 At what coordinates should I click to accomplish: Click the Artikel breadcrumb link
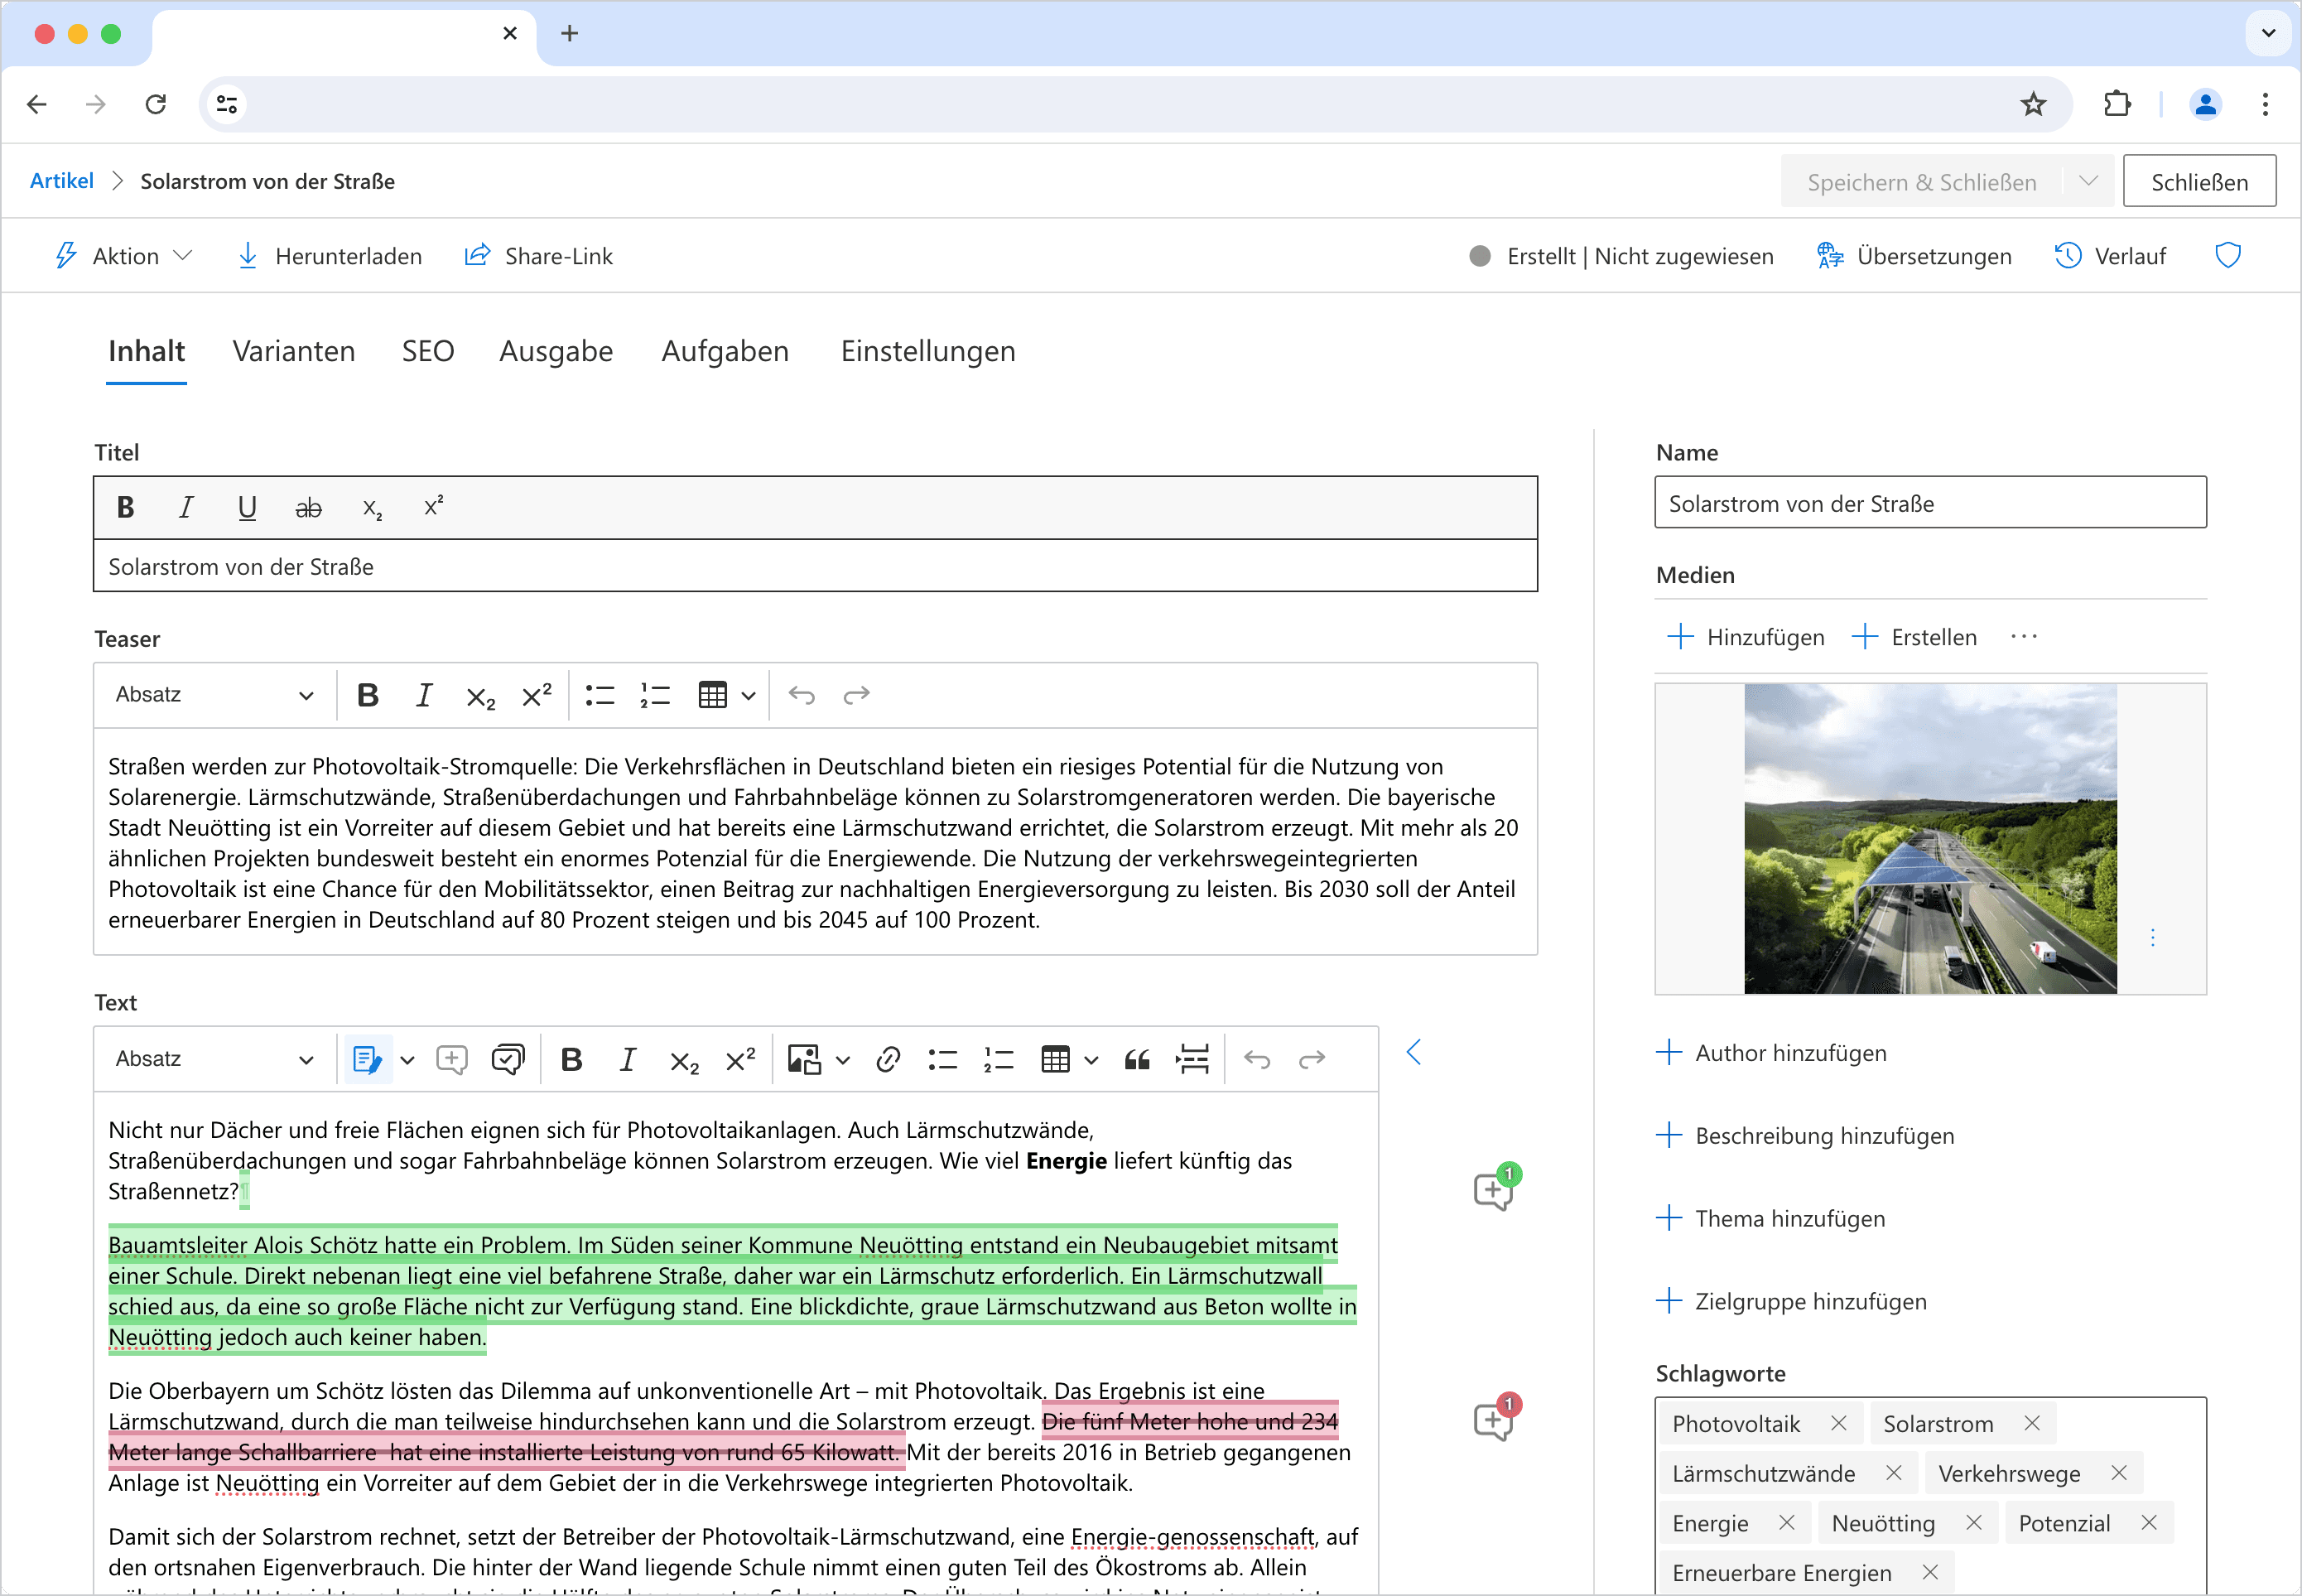coord(61,181)
